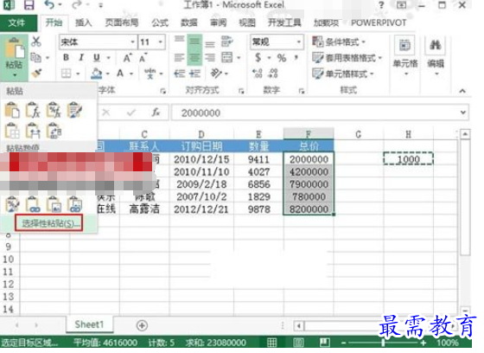Choose Paste Formulas (fx) option
Viewport: 484px width, 353px height.
pyautogui.click(x=33, y=110)
